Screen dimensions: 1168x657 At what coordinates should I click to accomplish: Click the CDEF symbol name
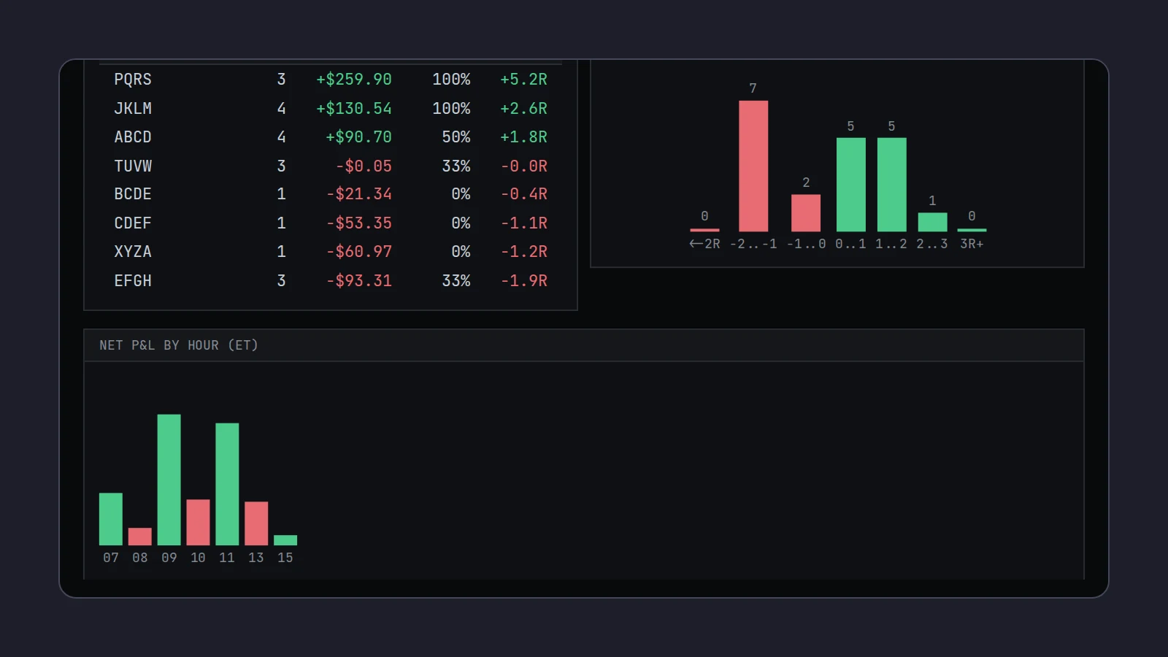[133, 223]
